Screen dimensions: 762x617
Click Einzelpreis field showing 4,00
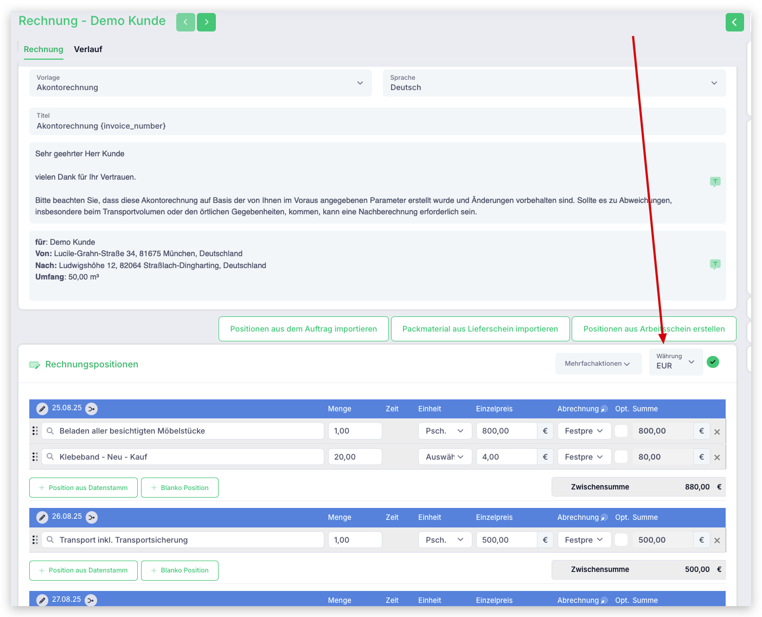(507, 457)
